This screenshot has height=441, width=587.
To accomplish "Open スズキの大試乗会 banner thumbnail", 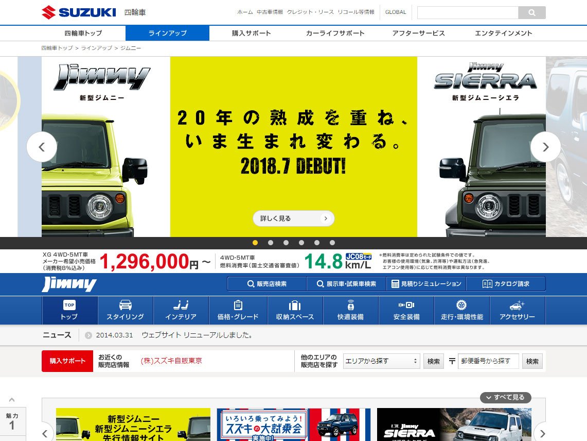I will point(294,425).
